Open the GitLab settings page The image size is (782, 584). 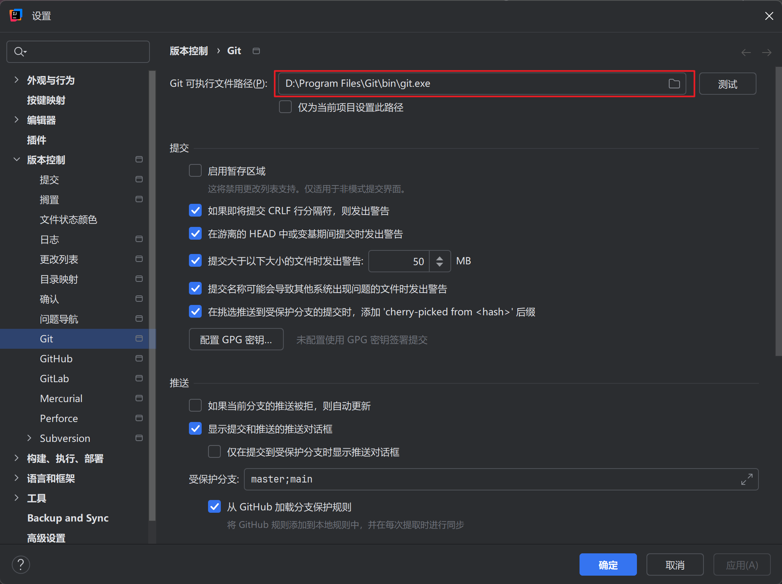pyautogui.click(x=55, y=379)
